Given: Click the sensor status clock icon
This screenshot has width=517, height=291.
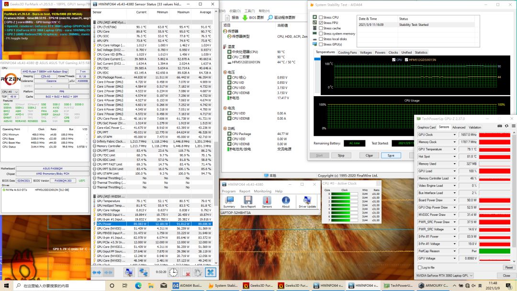Looking at the screenshot, I should [172, 272].
